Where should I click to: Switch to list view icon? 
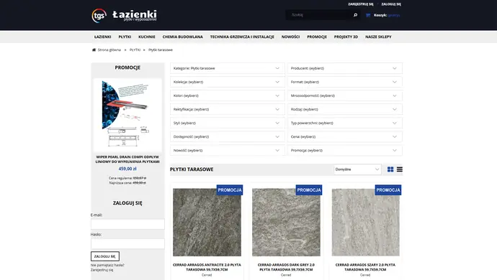tap(400, 169)
